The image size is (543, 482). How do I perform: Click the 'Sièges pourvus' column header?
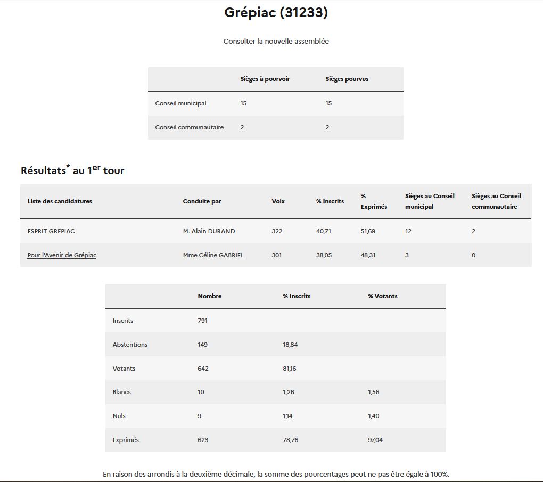347,79
